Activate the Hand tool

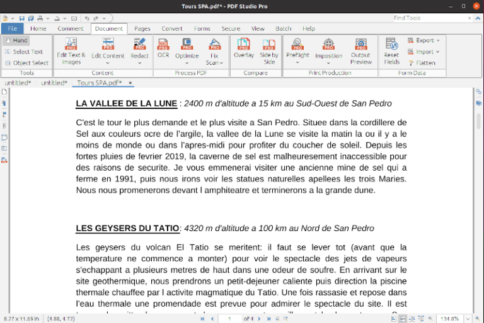16,40
